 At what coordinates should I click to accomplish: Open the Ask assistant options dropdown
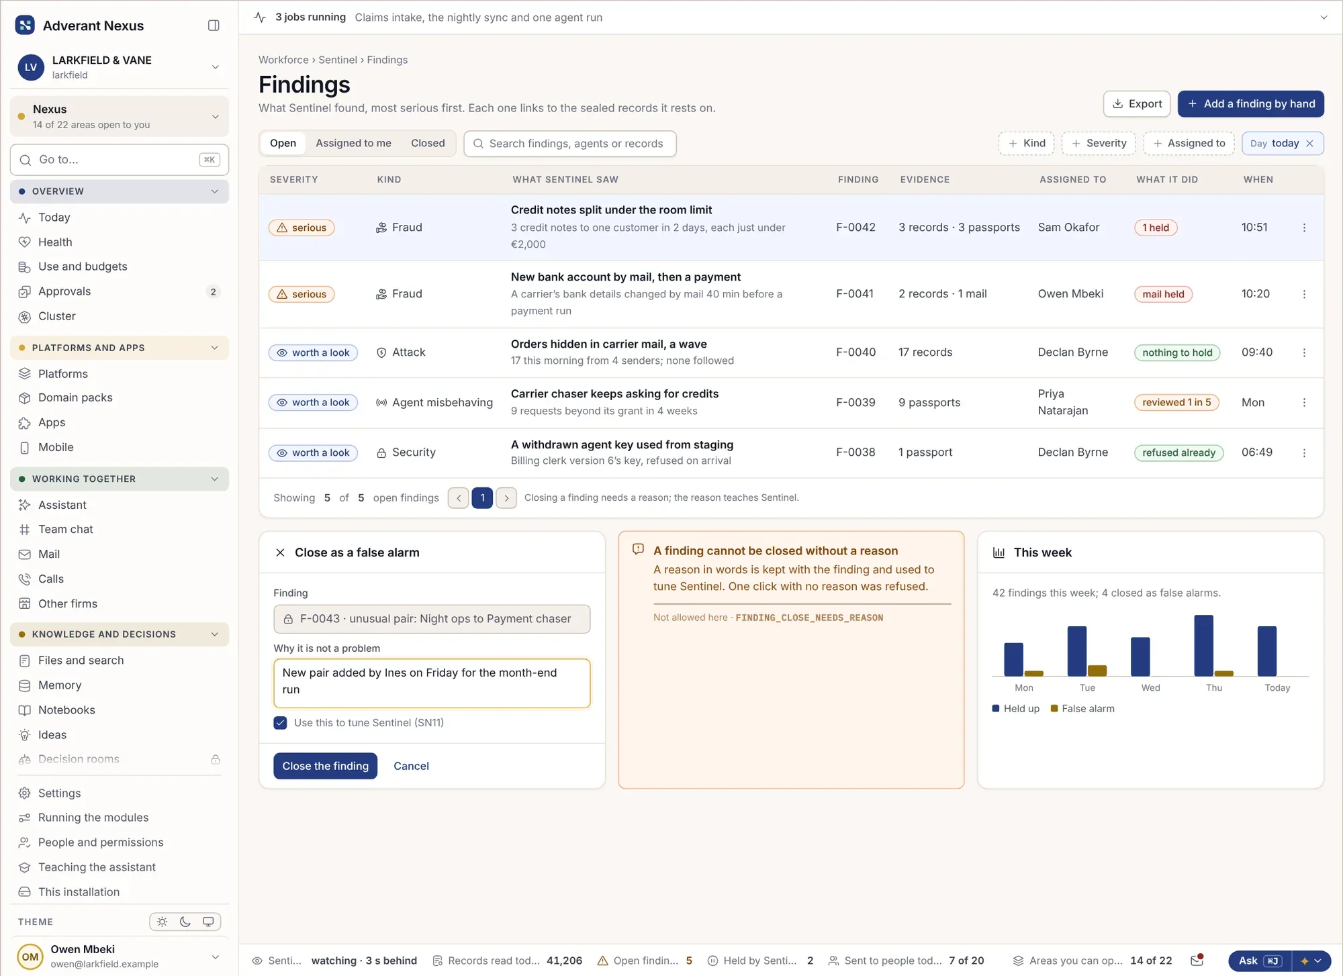1311,961
